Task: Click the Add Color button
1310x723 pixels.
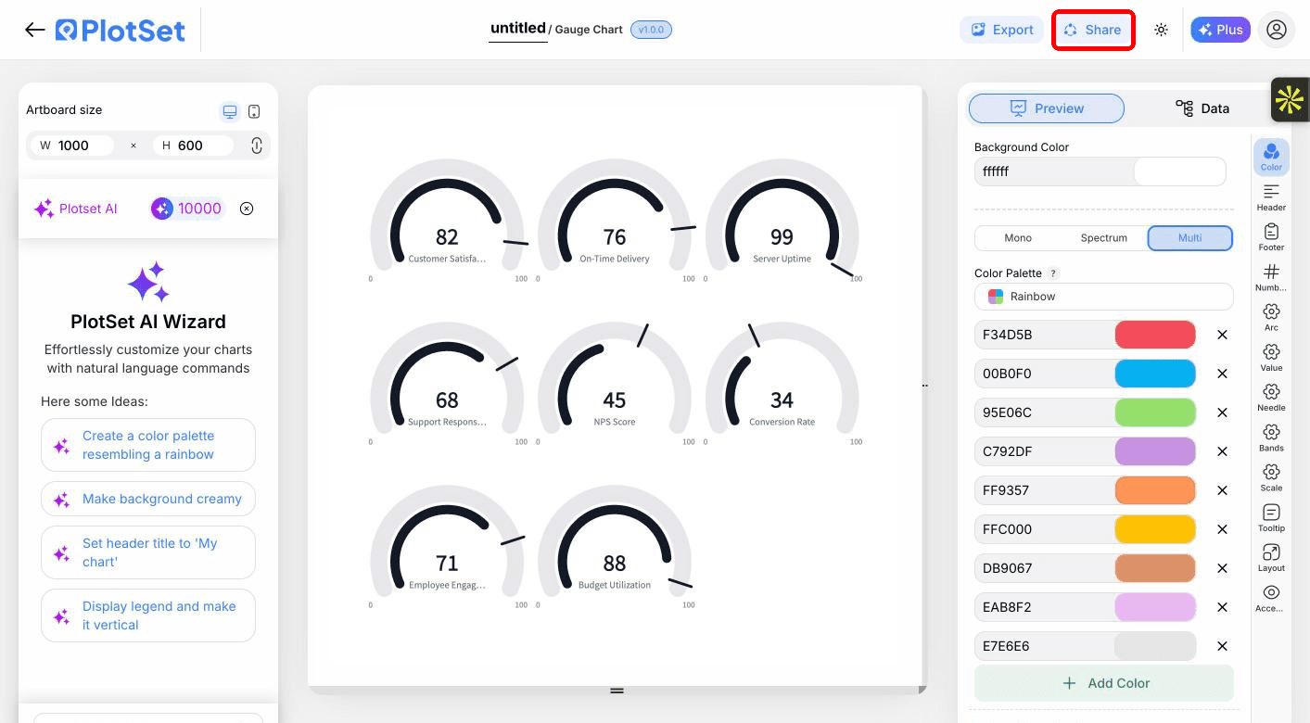Action: 1104,683
